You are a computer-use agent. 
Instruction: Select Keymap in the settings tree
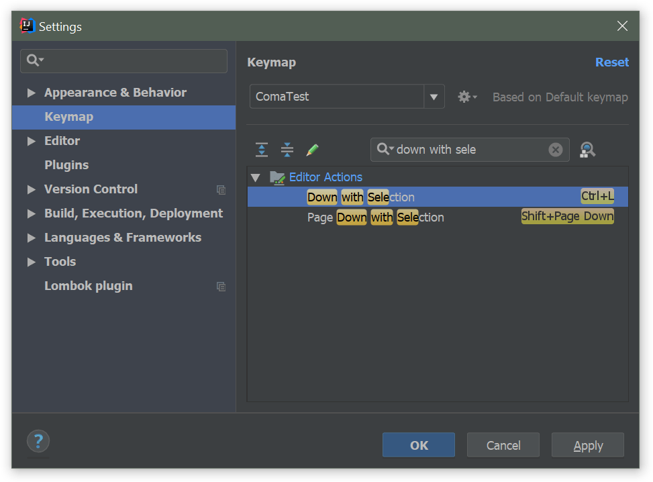pos(123,117)
